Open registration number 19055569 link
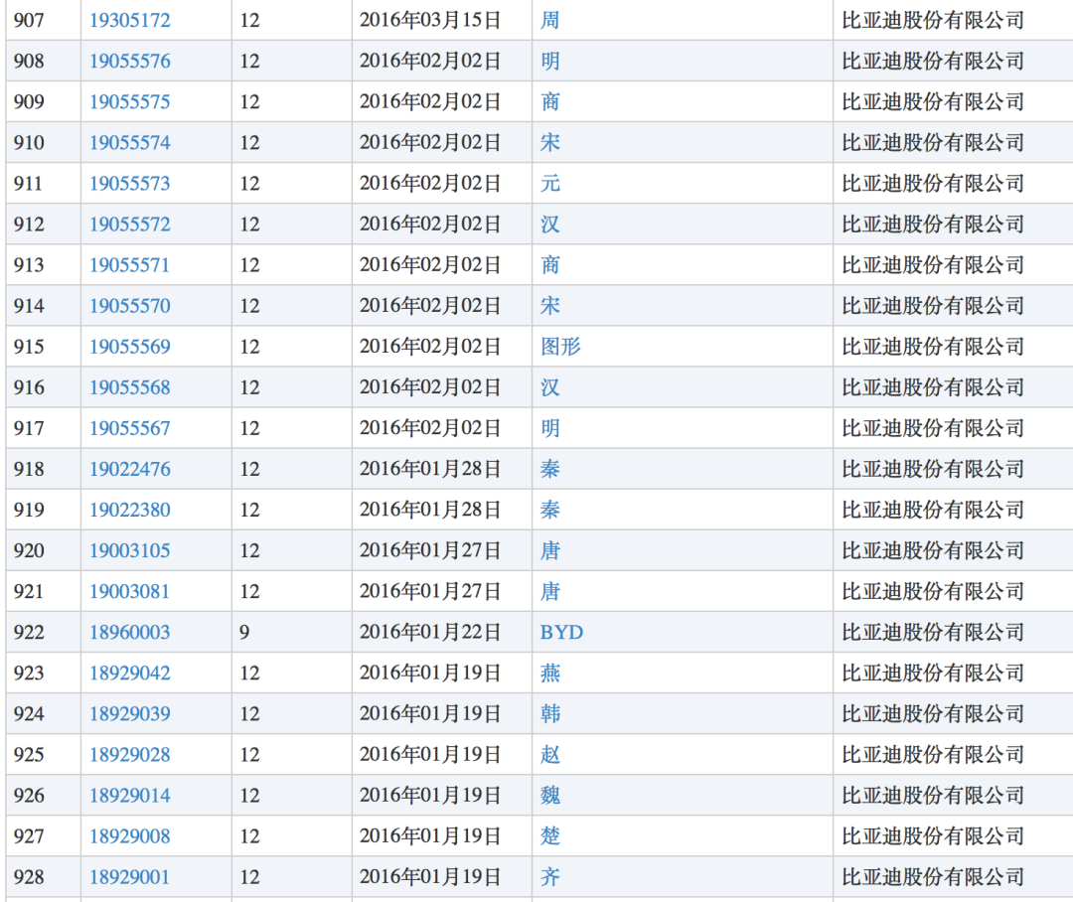 tap(130, 347)
